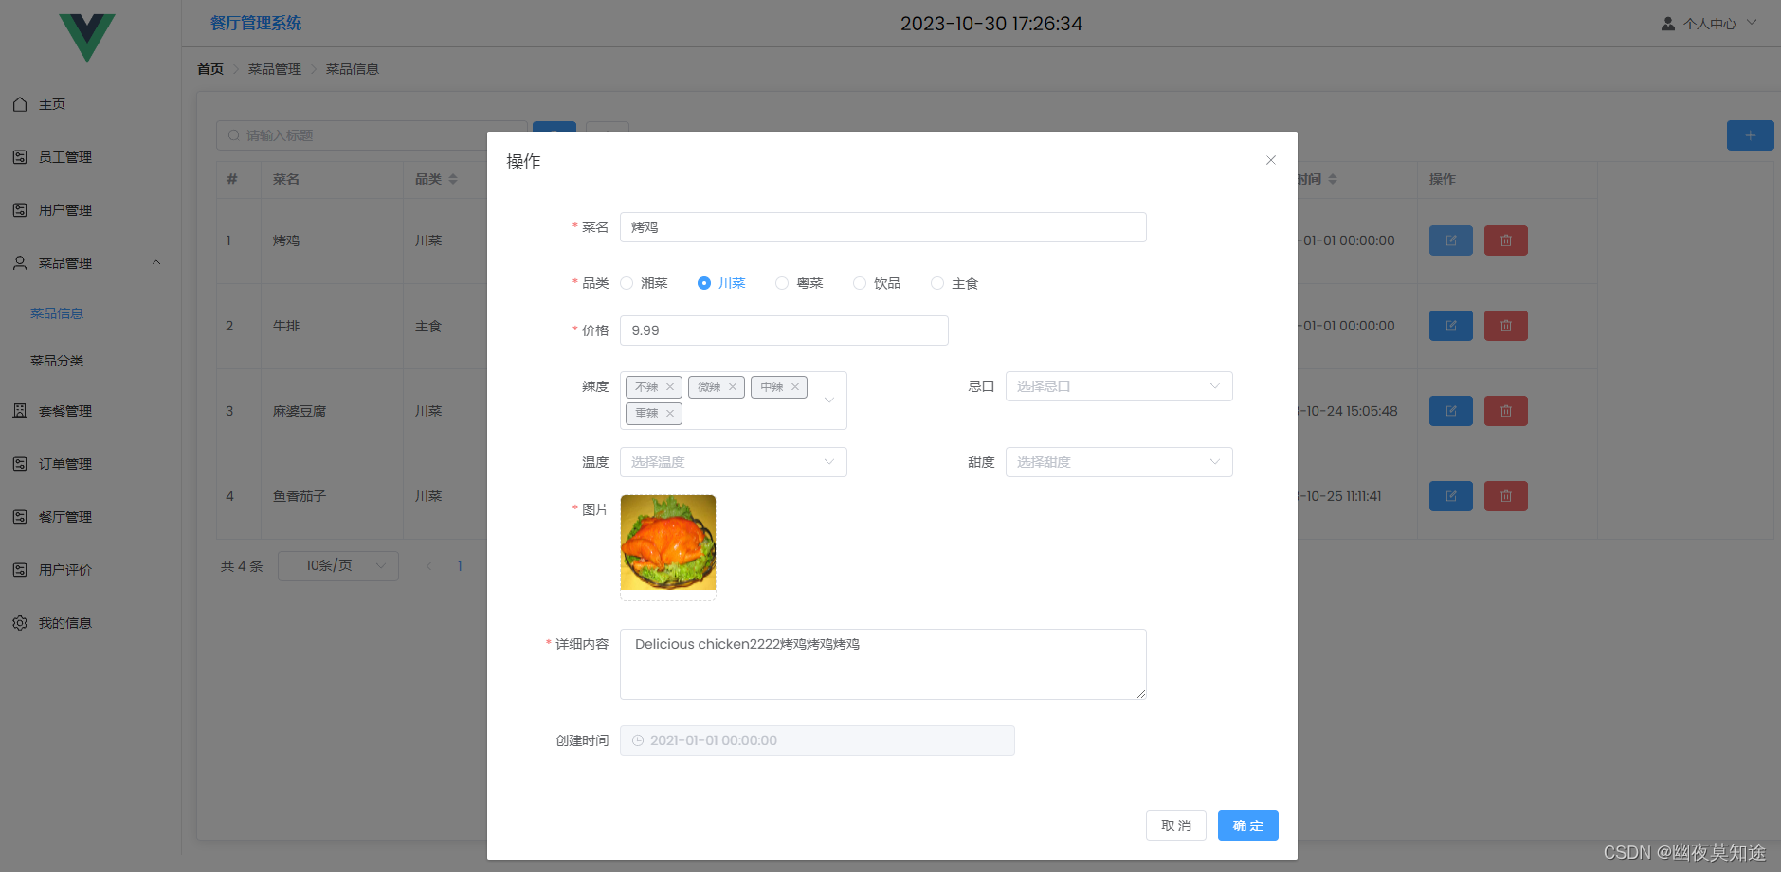The height and width of the screenshot is (872, 1781).
Task: Click the edit icon for 鱼香茄子 row
Action: click(1450, 496)
